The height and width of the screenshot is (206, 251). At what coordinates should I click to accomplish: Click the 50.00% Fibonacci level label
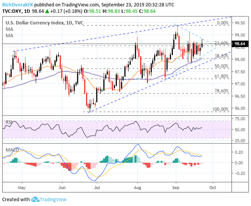[x=222, y=66]
